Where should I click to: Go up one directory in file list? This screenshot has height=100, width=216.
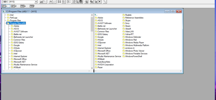(x=96, y=15)
